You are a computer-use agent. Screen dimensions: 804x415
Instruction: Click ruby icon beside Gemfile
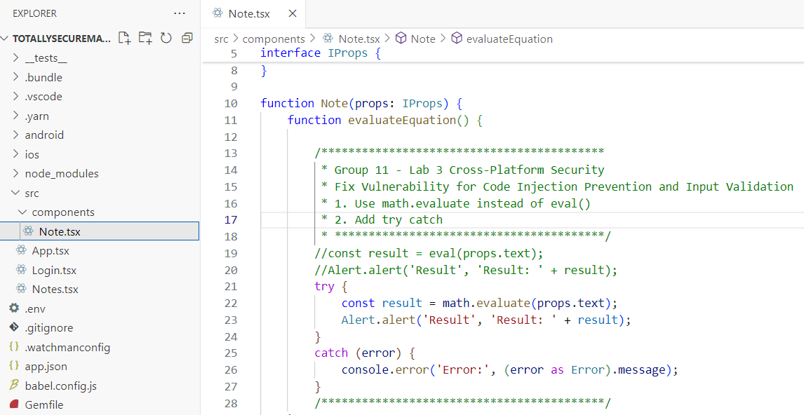click(x=14, y=404)
